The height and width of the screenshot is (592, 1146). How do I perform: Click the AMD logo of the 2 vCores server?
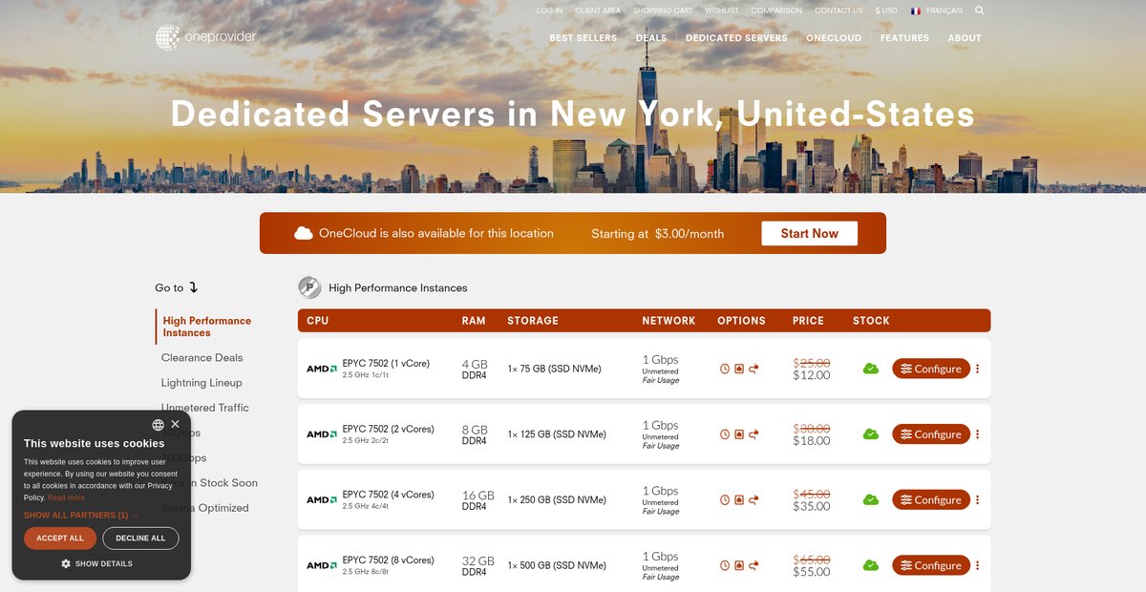322,434
